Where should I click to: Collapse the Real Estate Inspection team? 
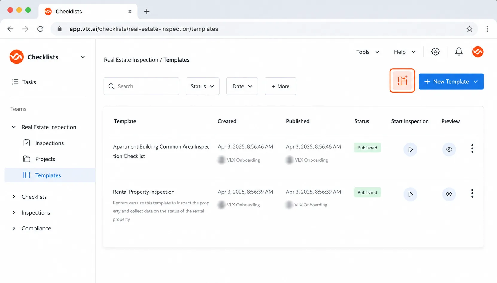click(13, 127)
